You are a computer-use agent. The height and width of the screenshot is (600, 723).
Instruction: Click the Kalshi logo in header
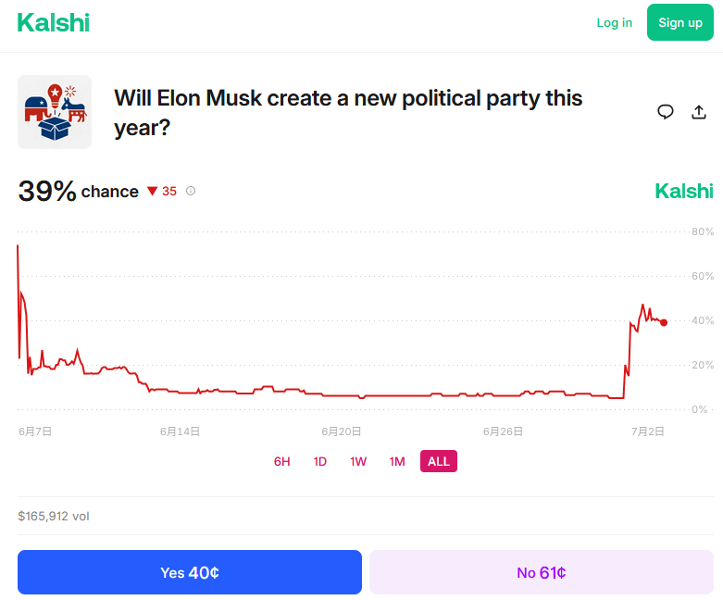click(53, 22)
